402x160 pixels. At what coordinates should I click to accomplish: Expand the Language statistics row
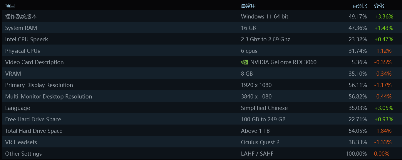pos(201,108)
